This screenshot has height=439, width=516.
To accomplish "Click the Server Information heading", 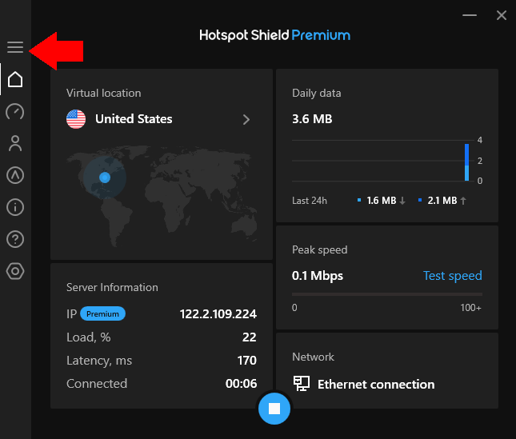I will click(112, 287).
